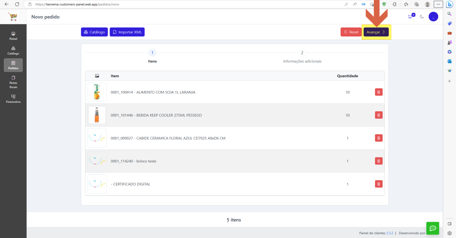Open browser extensions puzzle icon

394,4
